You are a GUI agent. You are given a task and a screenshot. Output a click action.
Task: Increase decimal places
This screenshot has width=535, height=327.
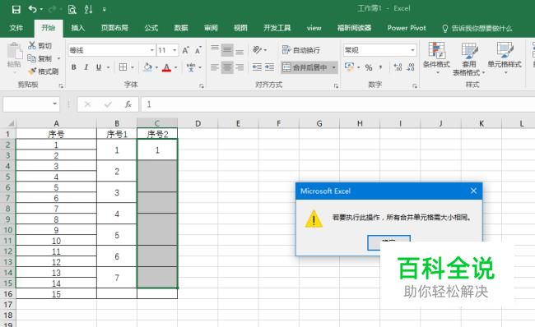click(398, 67)
